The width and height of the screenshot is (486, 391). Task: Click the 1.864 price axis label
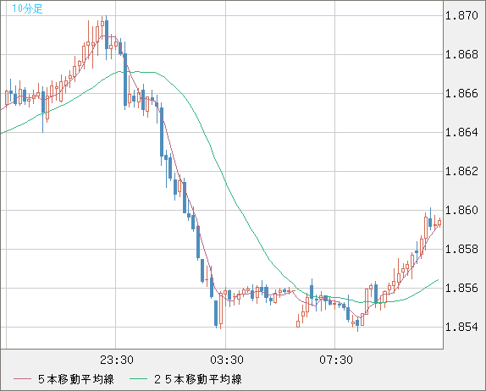[461, 132]
